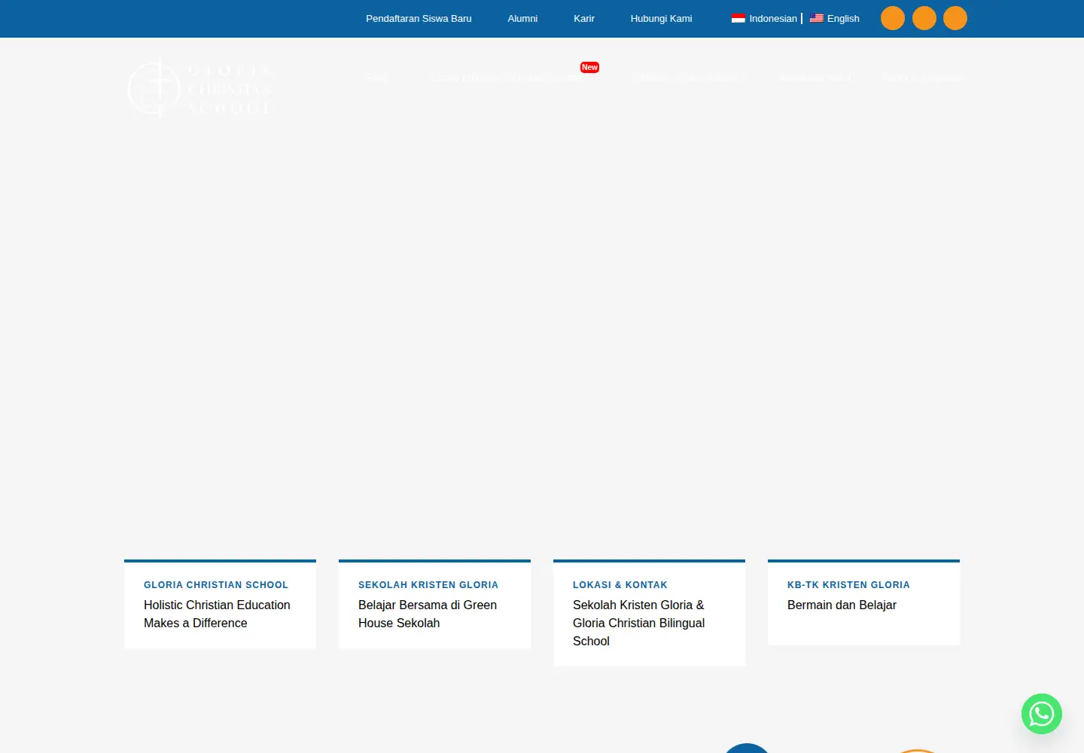
Task: Open Pendaftaran Siswa Baru page
Action: click(x=419, y=19)
